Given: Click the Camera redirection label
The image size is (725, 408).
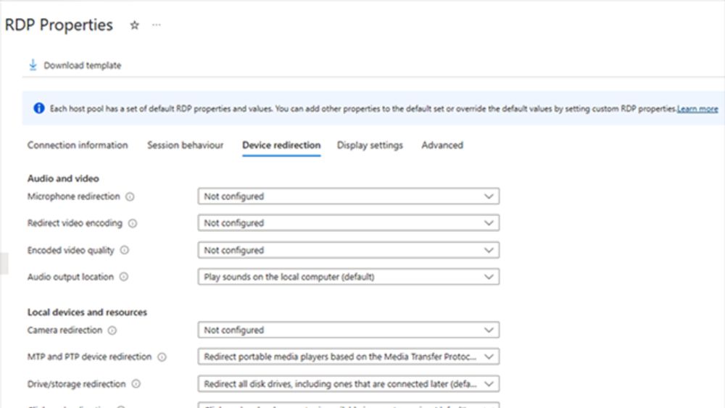Looking at the screenshot, I should [65, 330].
